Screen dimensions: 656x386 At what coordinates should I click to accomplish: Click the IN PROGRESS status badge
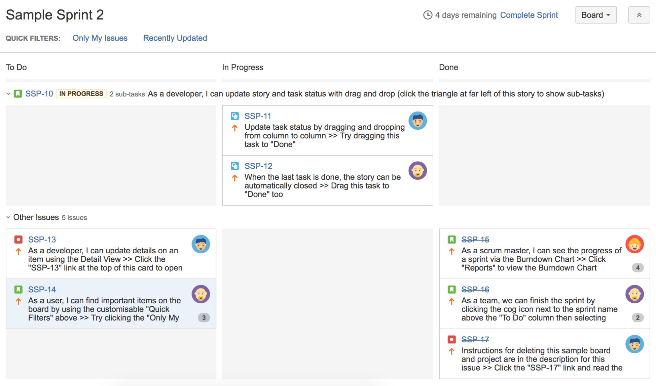81,94
